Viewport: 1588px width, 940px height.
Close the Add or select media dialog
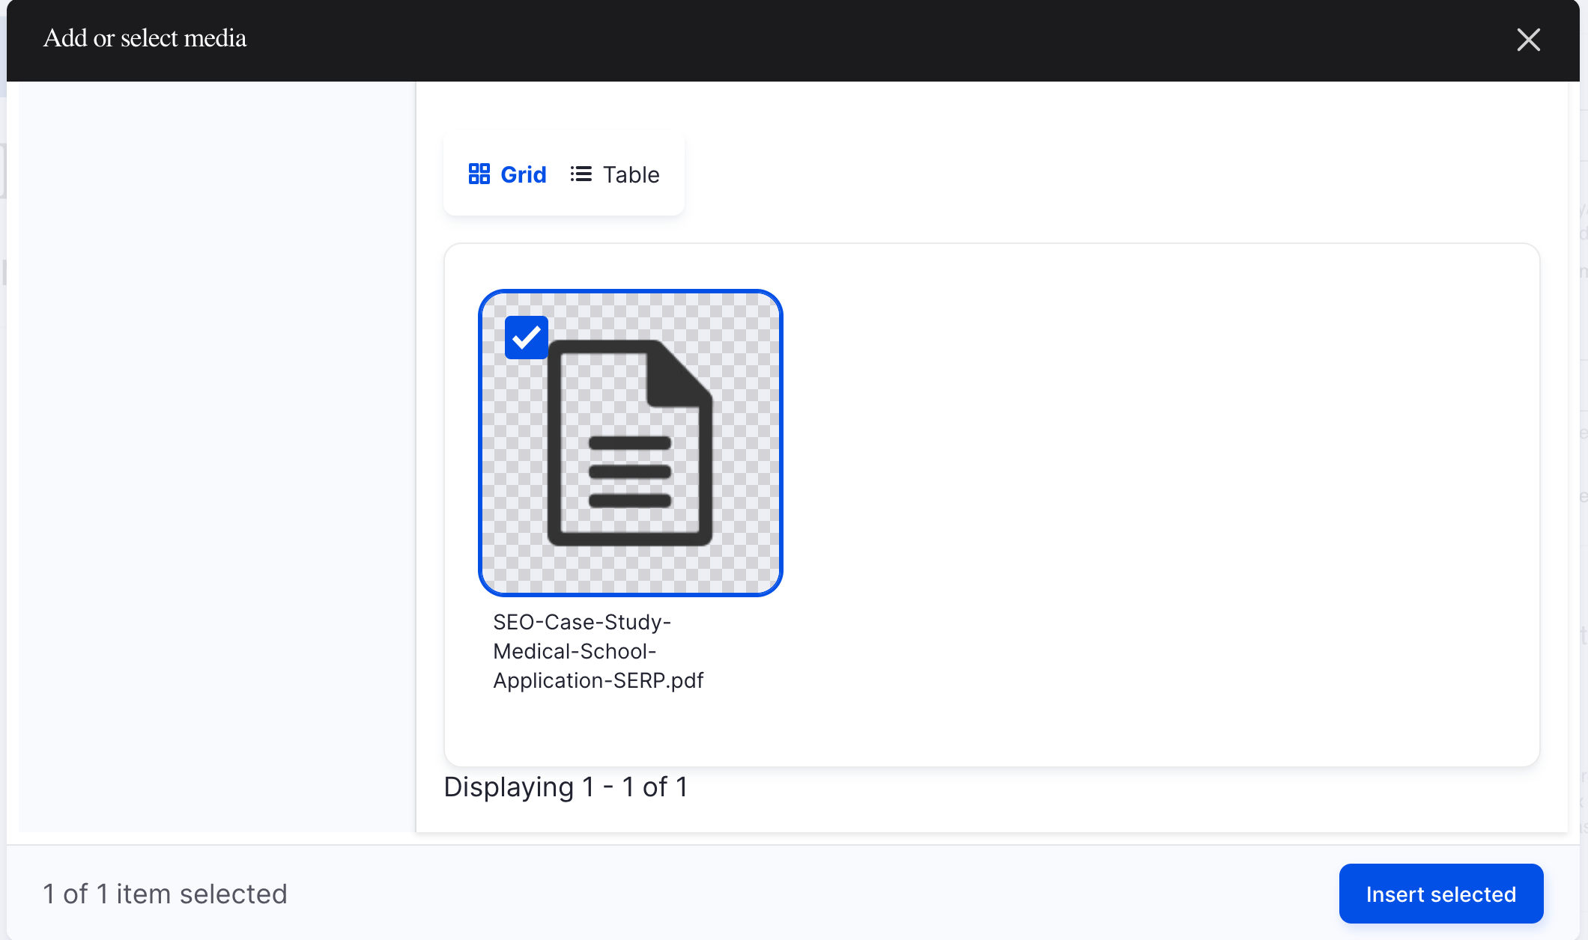click(x=1528, y=40)
